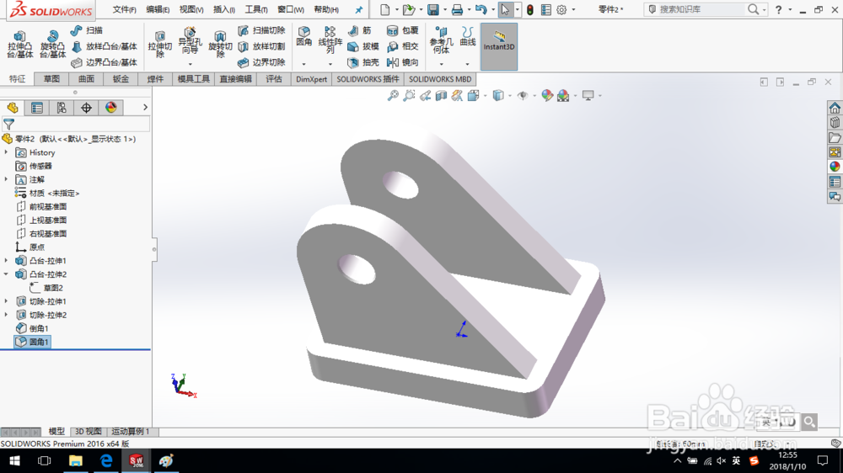Expand the 切除-拉伸1 feature node
This screenshot has width=843, height=473.
coord(7,301)
